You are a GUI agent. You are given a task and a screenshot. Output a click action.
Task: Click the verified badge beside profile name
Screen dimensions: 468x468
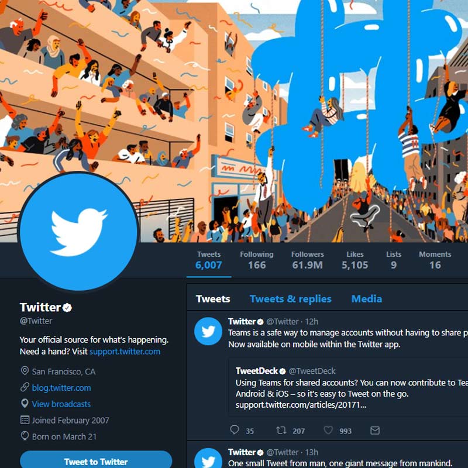(x=67, y=308)
